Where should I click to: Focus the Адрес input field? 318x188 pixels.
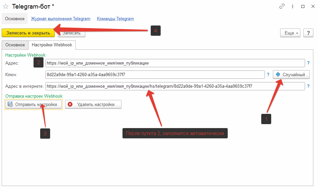[175, 63]
